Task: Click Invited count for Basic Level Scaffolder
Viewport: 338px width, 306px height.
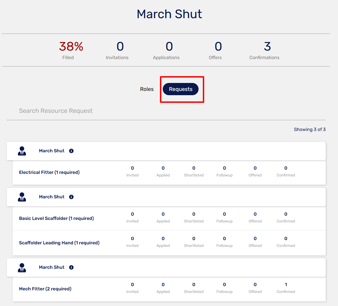Action: 132,217
